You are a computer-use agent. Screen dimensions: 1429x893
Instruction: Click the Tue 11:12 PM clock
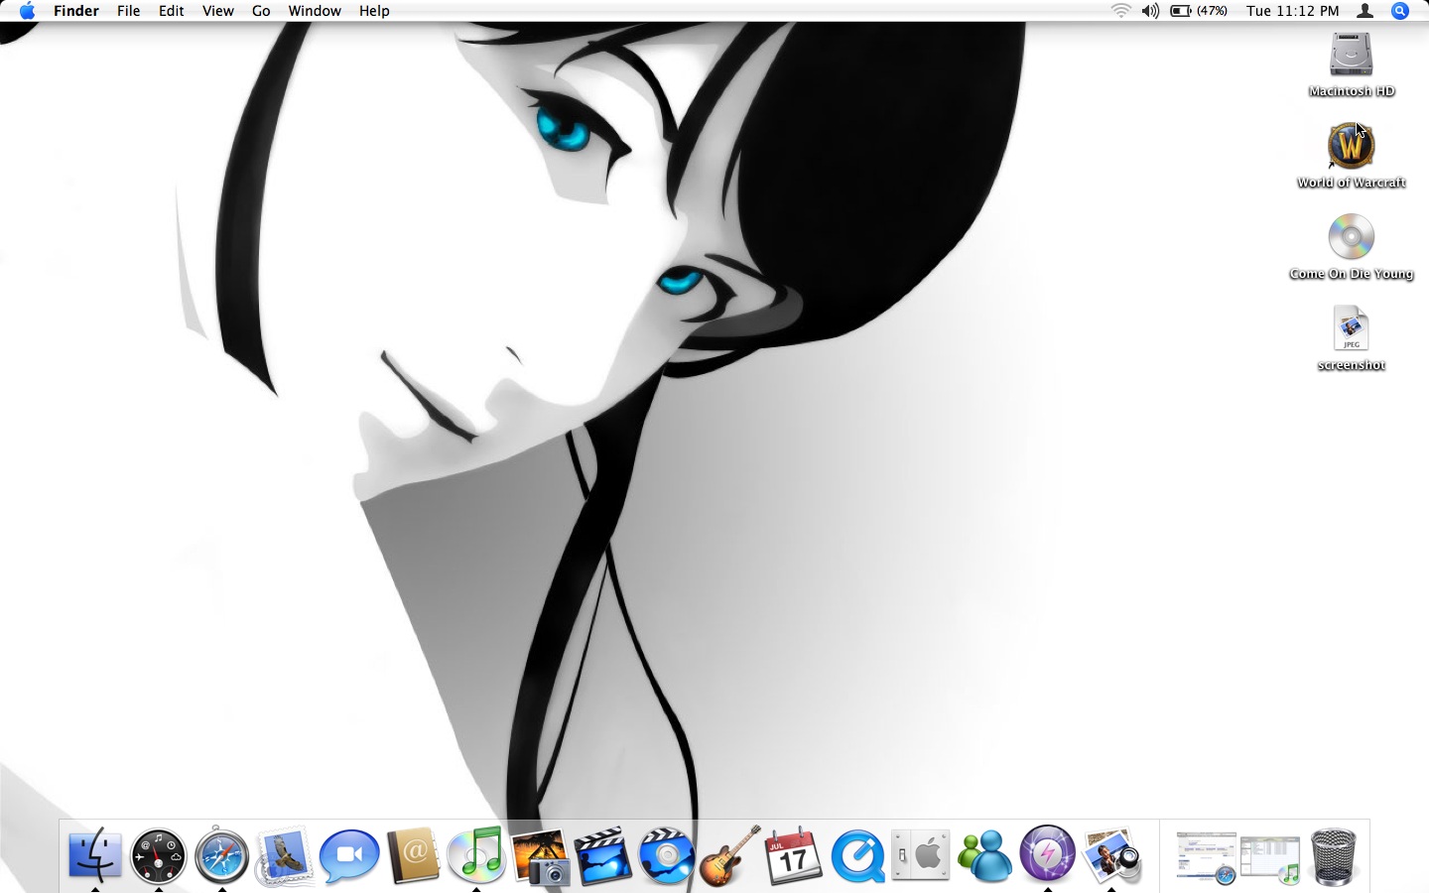(x=1293, y=11)
